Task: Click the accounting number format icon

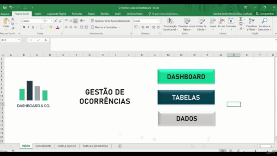Action: click(136, 27)
